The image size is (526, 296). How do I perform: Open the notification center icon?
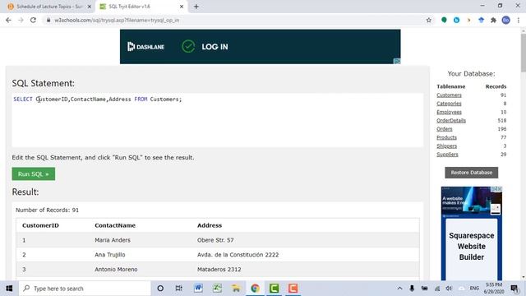tap(514, 289)
